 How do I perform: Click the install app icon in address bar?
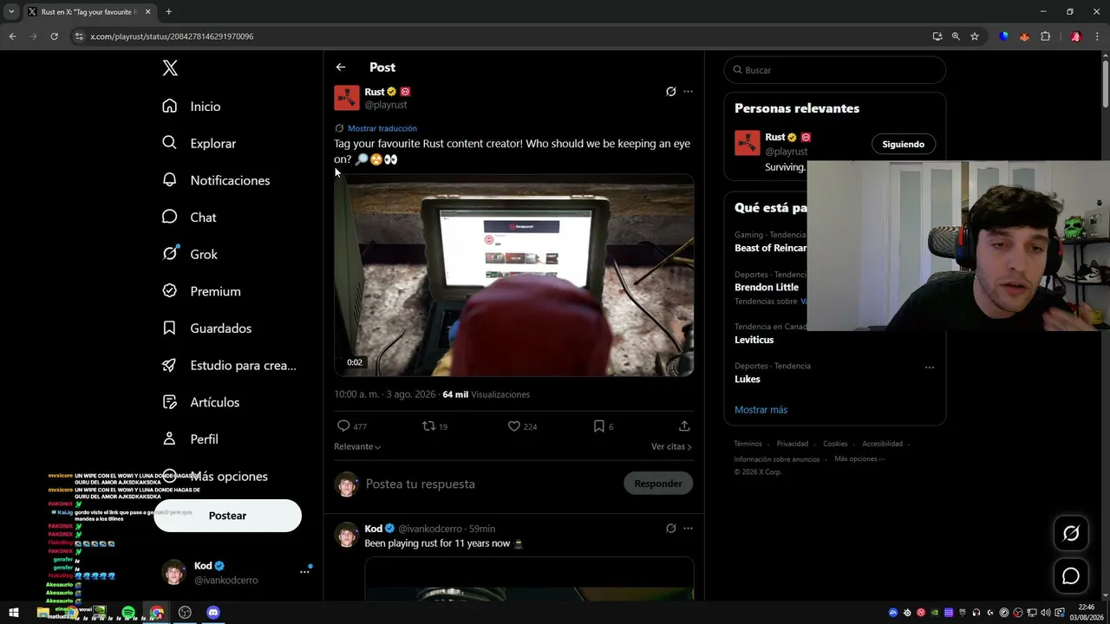click(x=937, y=36)
